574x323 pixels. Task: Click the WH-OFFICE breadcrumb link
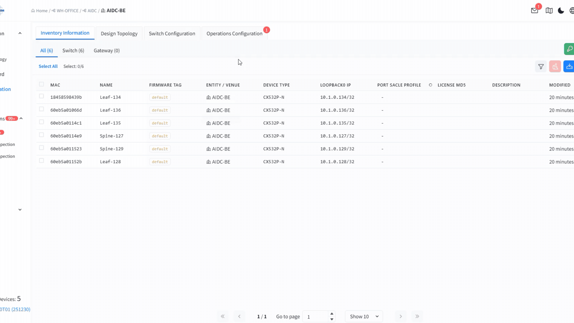pos(67,11)
